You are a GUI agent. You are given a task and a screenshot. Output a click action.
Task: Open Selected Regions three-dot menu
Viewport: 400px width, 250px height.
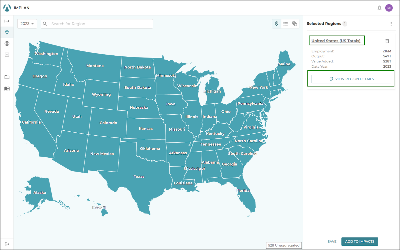coord(391,24)
